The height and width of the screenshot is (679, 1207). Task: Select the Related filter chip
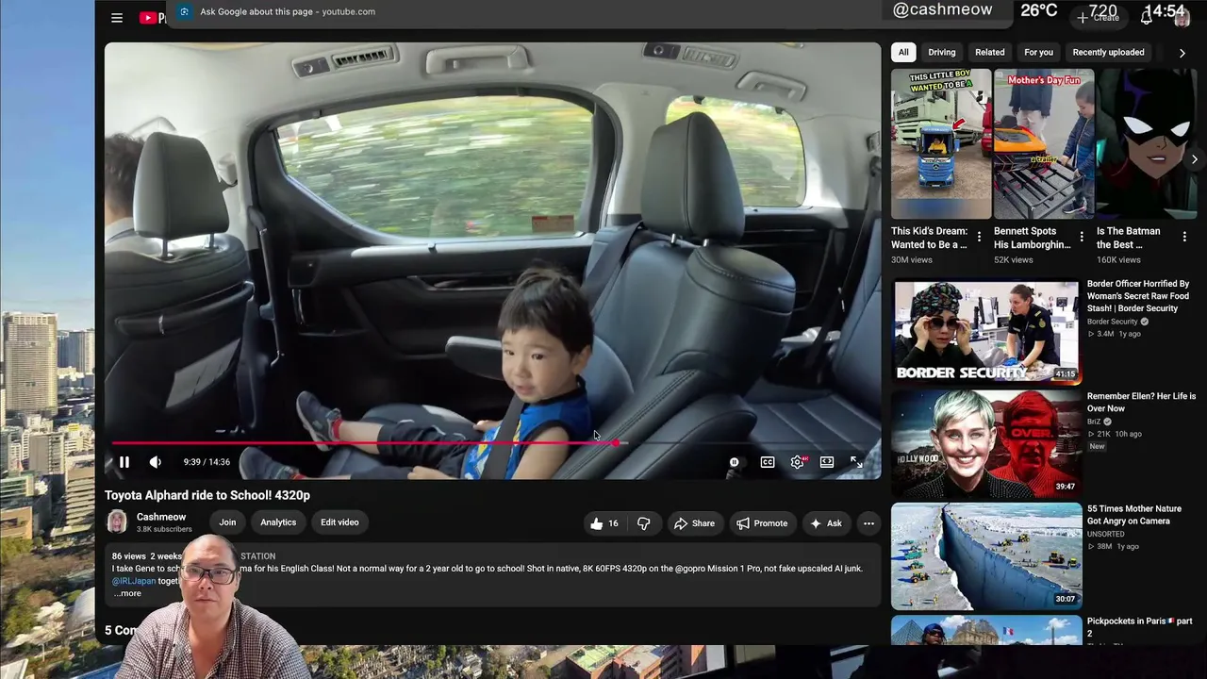(x=989, y=53)
